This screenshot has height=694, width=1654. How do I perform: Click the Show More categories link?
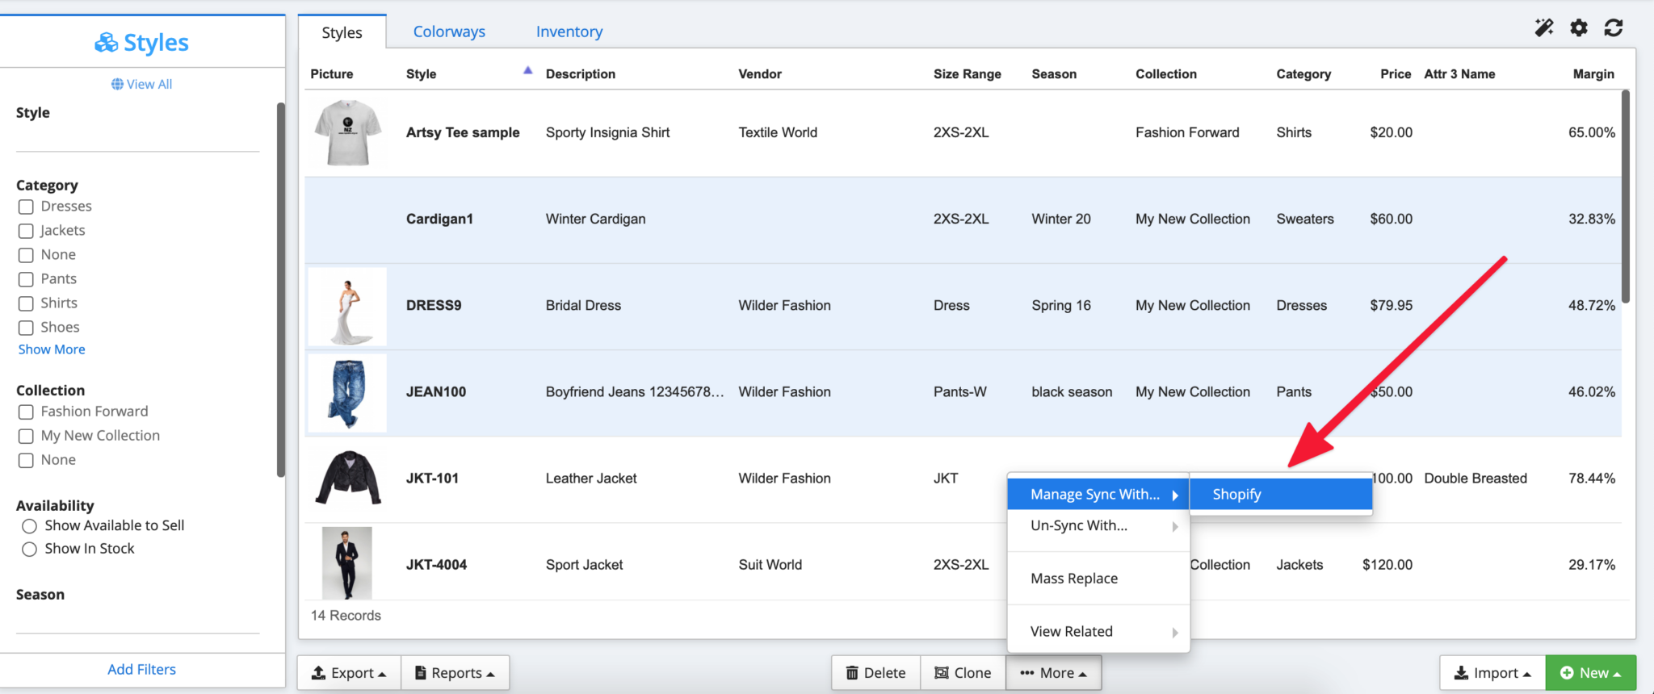coord(52,349)
